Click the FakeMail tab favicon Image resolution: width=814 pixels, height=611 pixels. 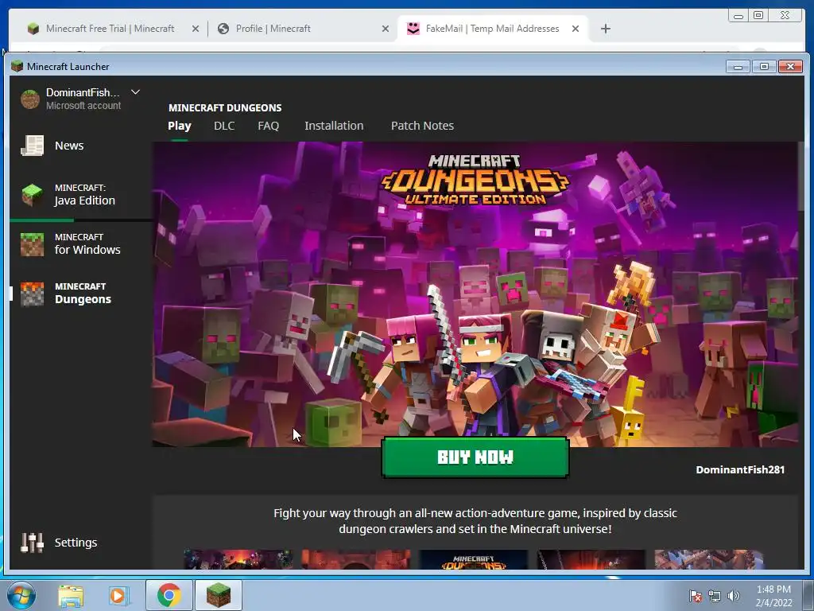point(413,29)
